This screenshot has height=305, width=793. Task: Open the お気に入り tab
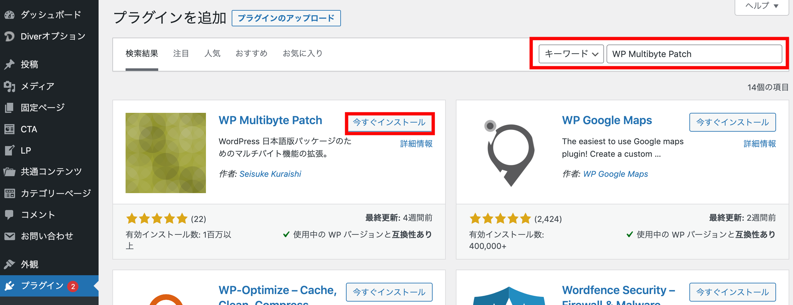tap(303, 53)
